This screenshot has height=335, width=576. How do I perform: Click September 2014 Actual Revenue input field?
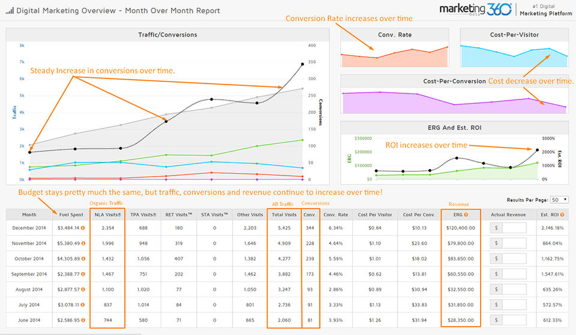(x=514, y=274)
